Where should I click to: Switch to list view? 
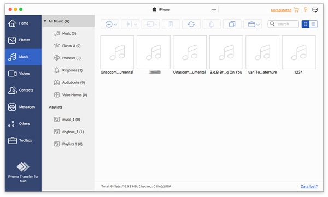313,24
